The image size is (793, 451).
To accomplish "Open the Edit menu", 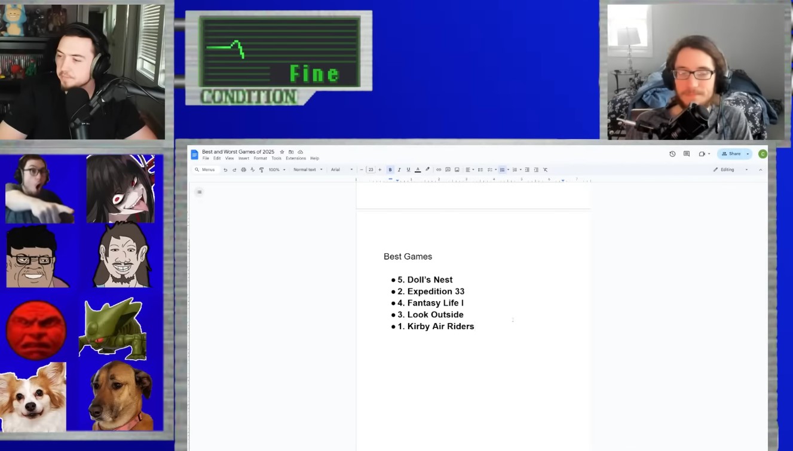I will click(217, 159).
